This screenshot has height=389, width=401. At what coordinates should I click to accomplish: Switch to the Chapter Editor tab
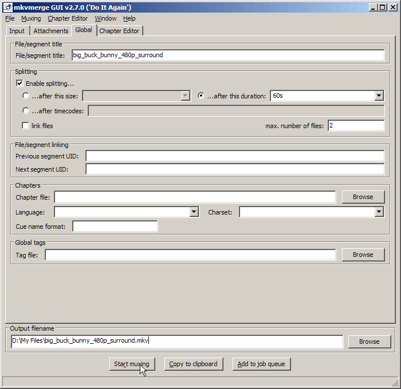(119, 31)
